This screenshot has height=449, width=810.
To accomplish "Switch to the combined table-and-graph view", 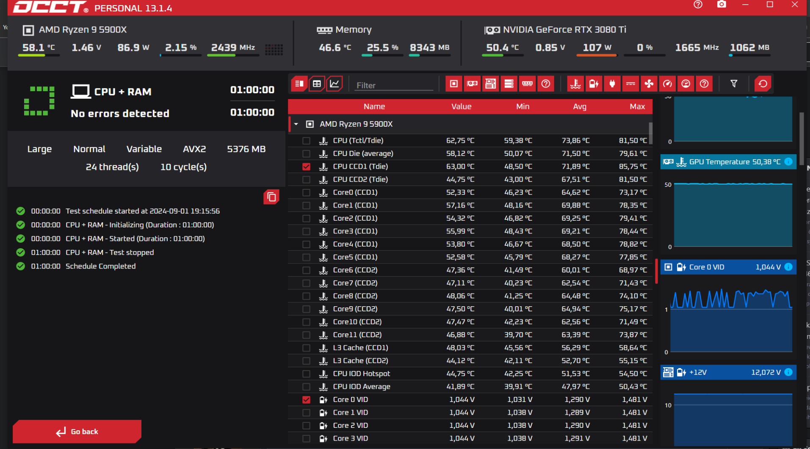I will click(299, 84).
